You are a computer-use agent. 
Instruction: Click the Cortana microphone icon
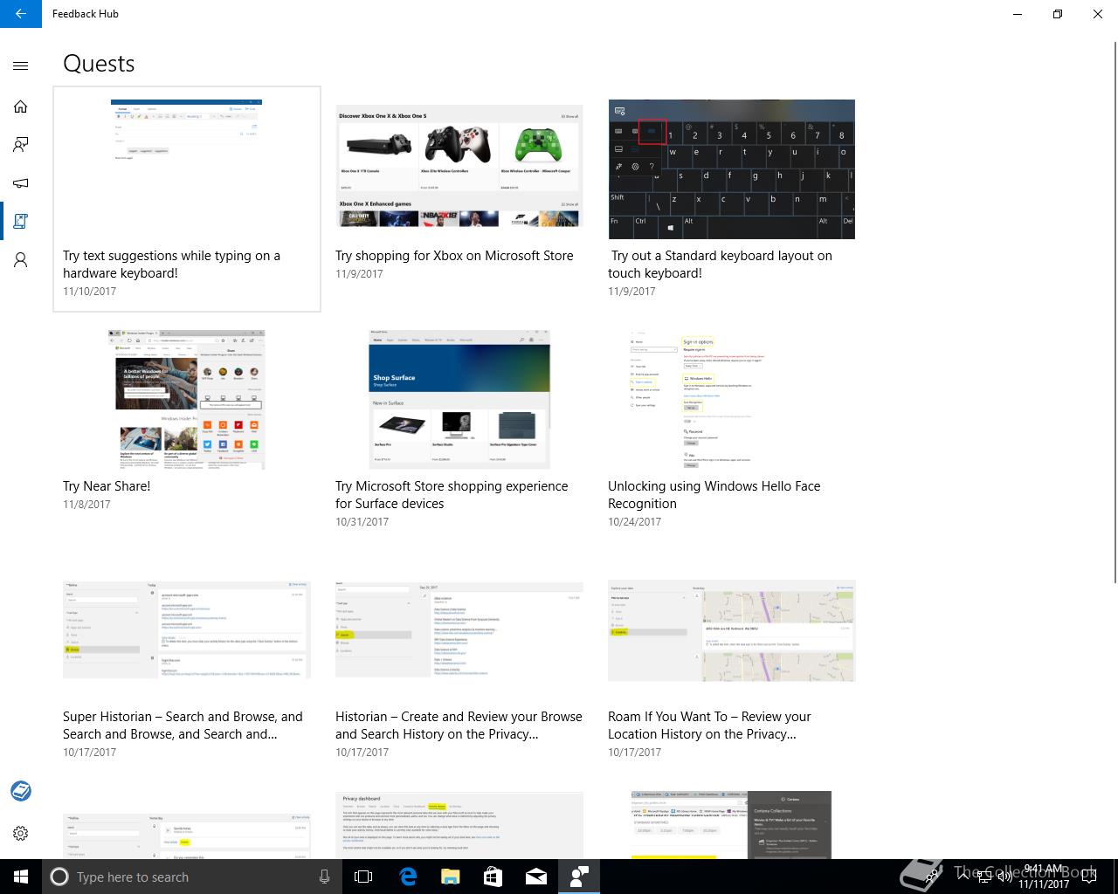click(324, 877)
